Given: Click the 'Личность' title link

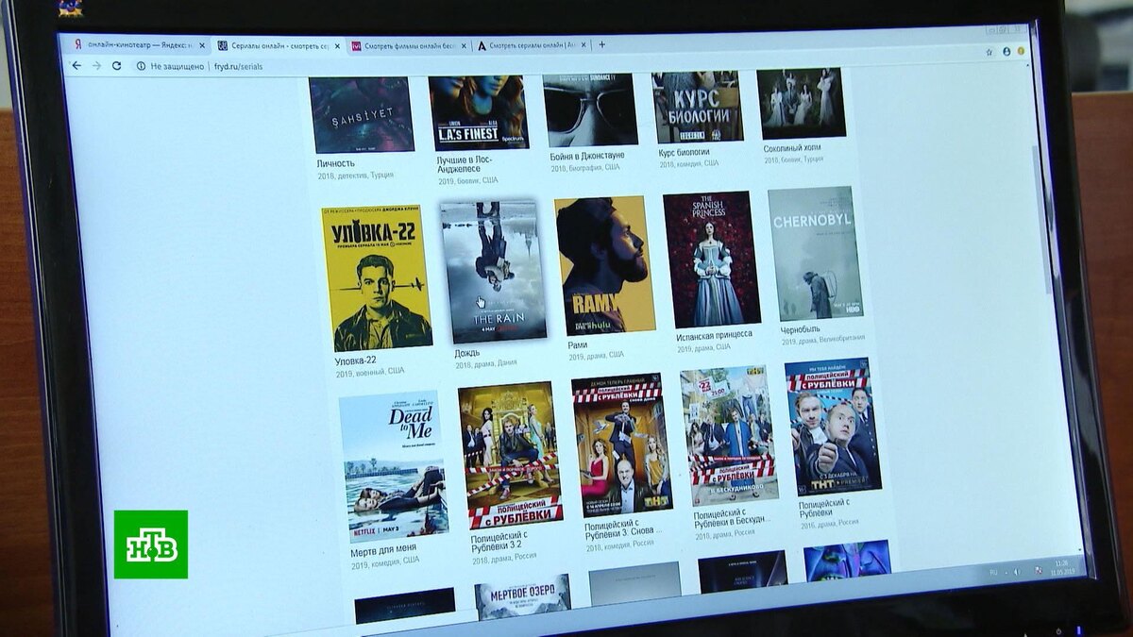Looking at the screenshot, I should pos(336,164).
